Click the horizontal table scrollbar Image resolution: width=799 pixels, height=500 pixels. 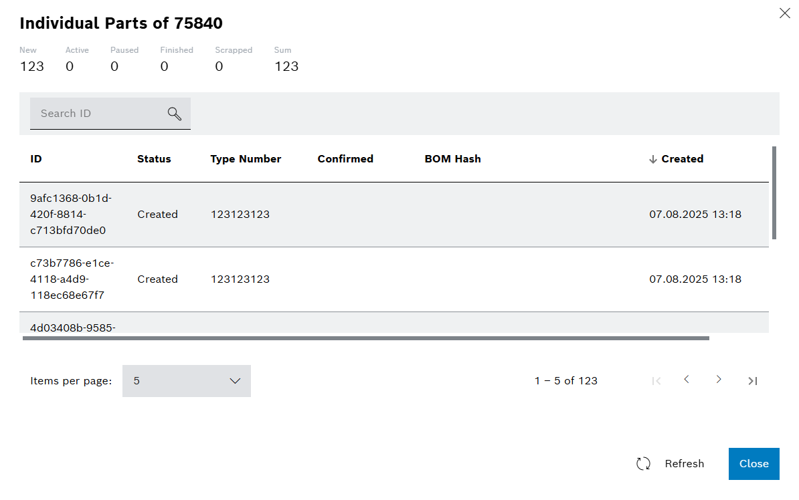point(365,338)
